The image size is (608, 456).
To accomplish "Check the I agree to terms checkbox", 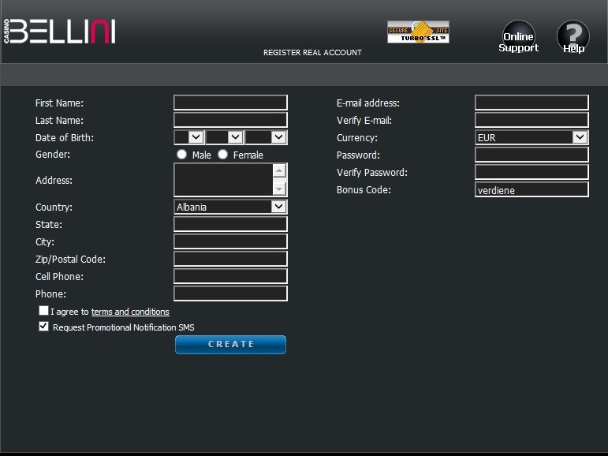I will (x=44, y=311).
